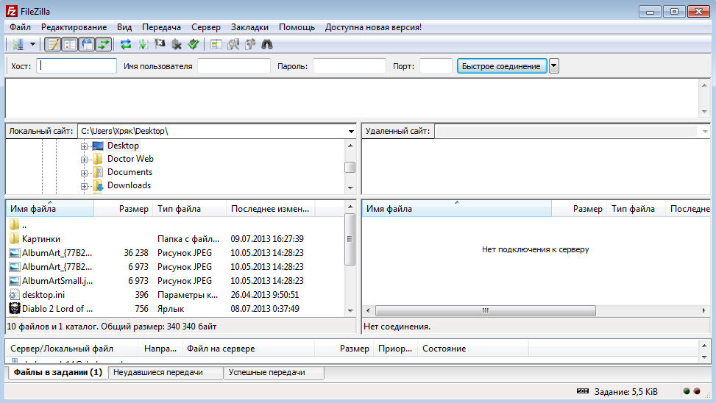Click the process transfer queue icon
Viewport: 716px width, 403px height.
click(x=143, y=45)
